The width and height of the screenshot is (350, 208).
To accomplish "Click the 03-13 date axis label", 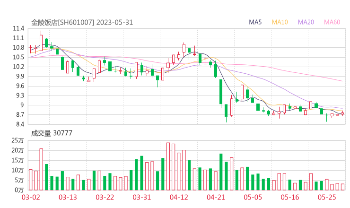I will pos(68,197).
